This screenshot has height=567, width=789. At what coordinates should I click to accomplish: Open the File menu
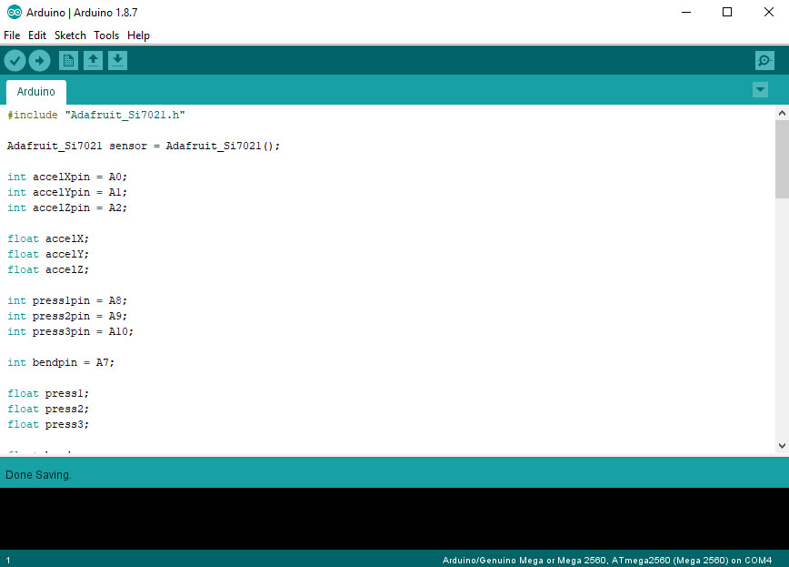point(12,35)
